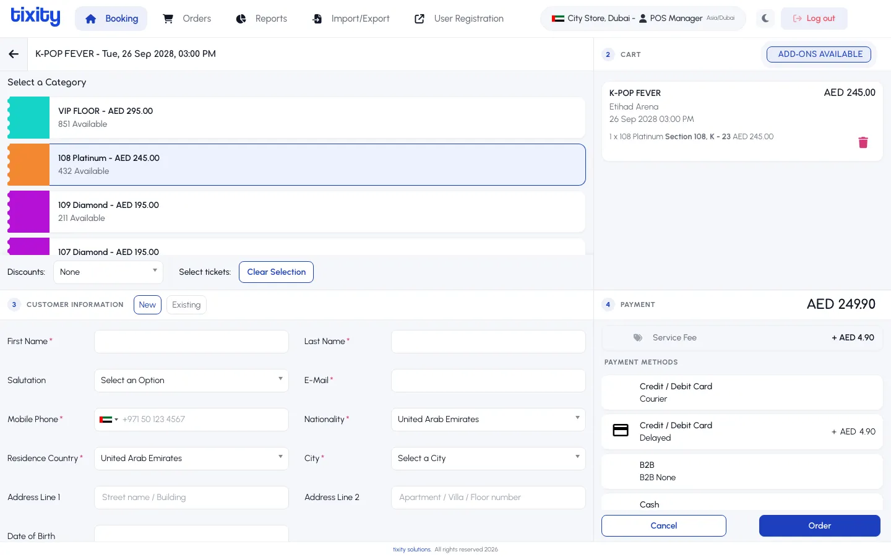This screenshot has width=891, height=557.
Task: Open the Discounts dropdown
Action: [108, 272]
